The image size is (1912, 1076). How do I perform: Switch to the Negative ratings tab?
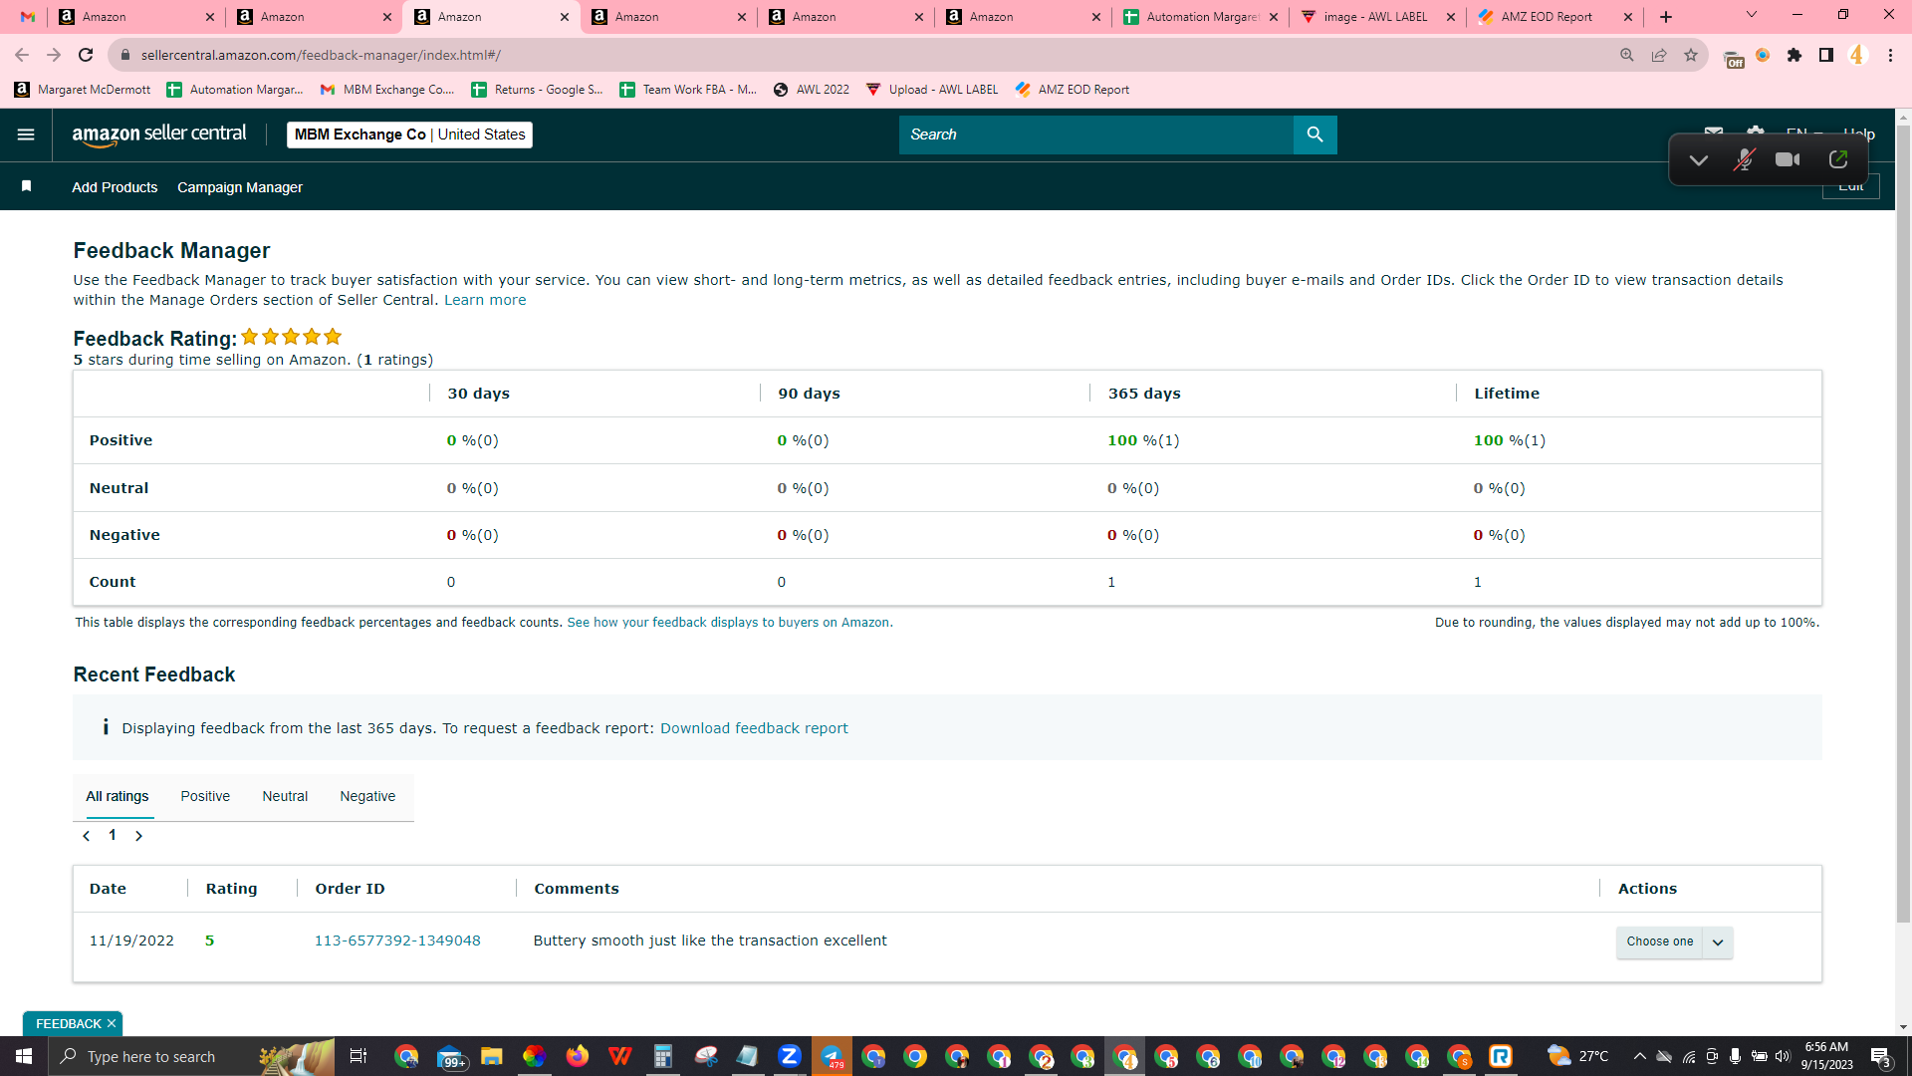pyautogui.click(x=367, y=796)
